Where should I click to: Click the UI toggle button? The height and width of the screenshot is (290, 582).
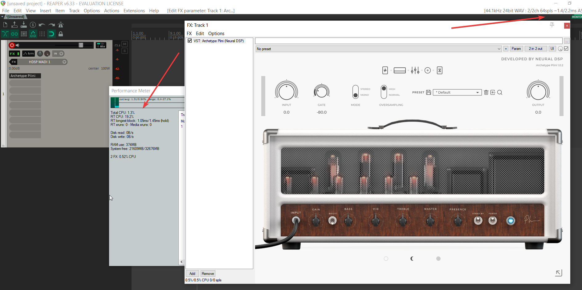(x=552, y=49)
